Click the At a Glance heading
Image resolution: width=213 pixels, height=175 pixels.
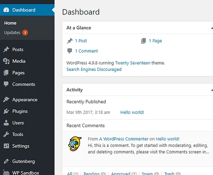(79, 28)
